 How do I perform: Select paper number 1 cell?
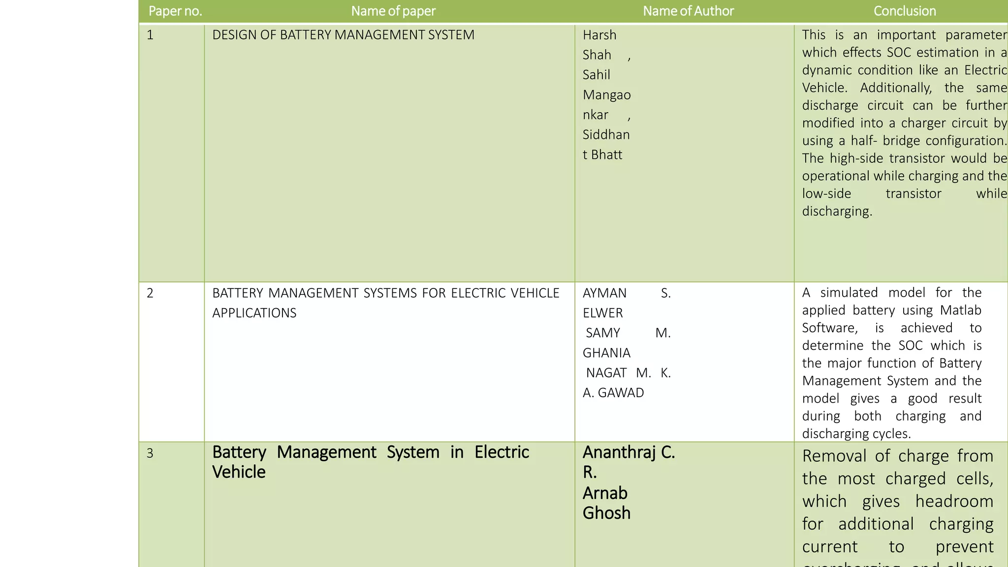[x=150, y=35]
